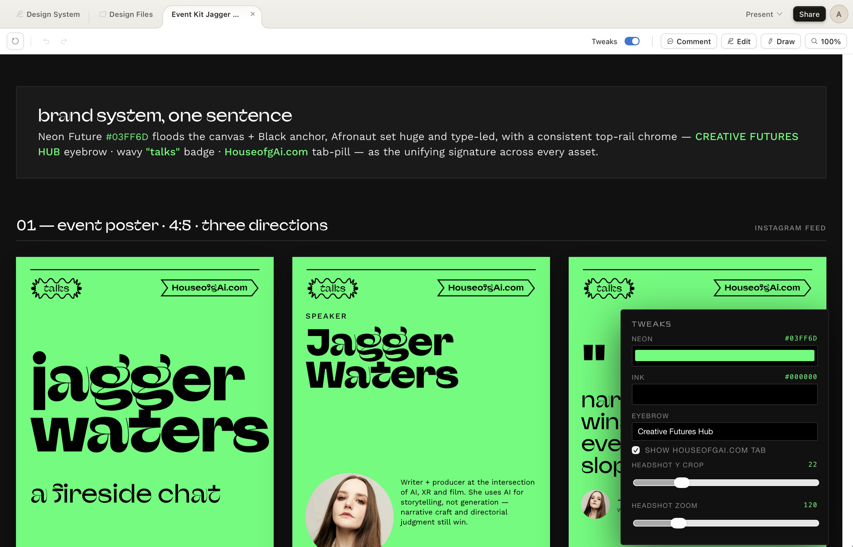Click the undo arrow icon

[x=46, y=41]
